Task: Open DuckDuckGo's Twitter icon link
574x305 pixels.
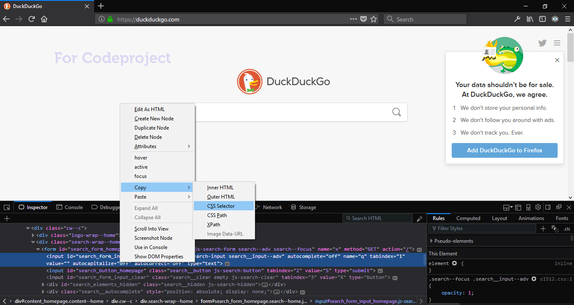Action: click(542, 43)
